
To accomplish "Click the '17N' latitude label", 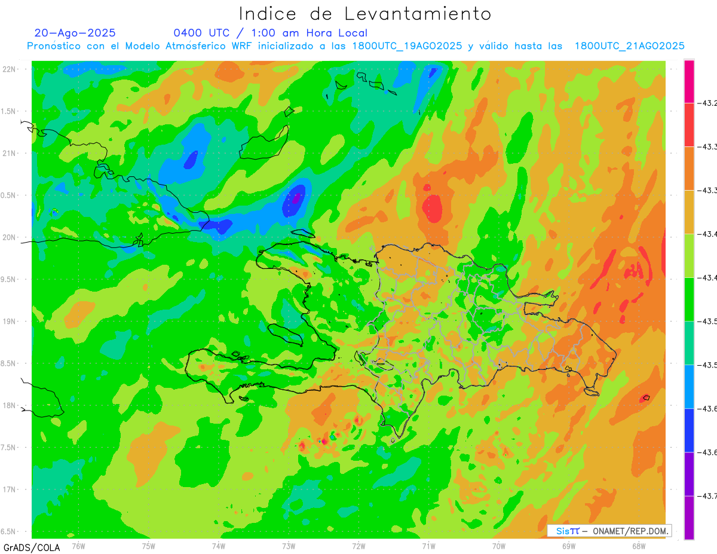I will click(10, 489).
